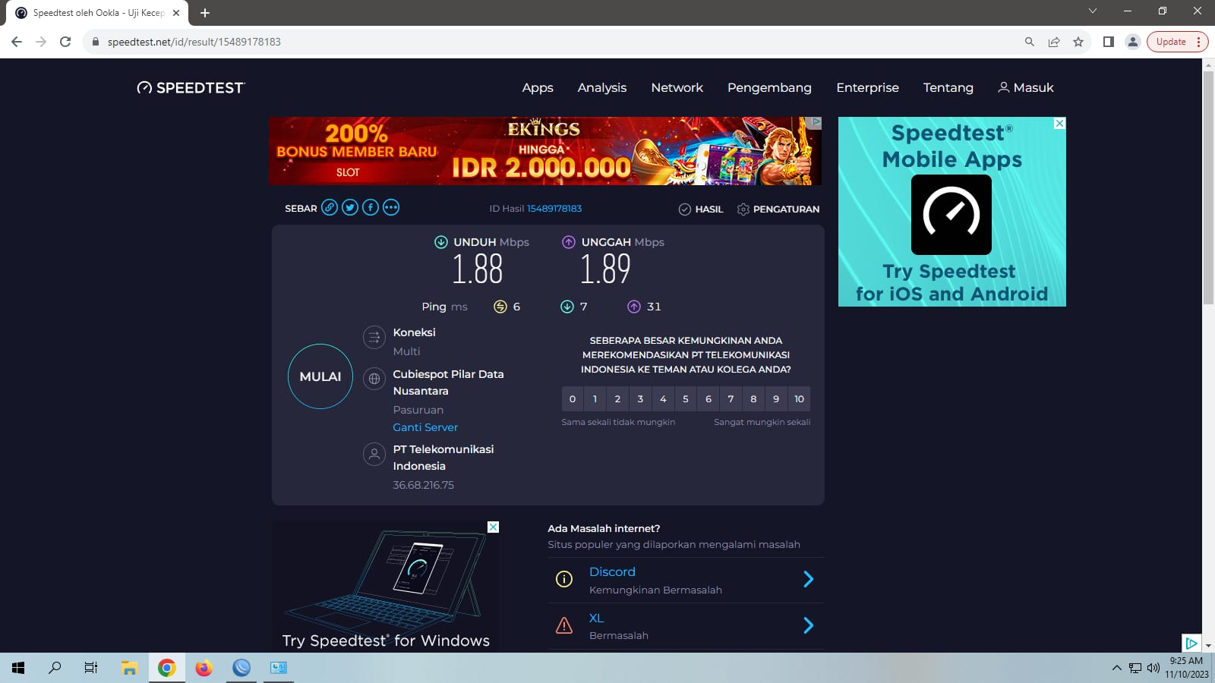The width and height of the screenshot is (1215, 683).
Task: Rate recommendation score 8
Action: (x=753, y=399)
